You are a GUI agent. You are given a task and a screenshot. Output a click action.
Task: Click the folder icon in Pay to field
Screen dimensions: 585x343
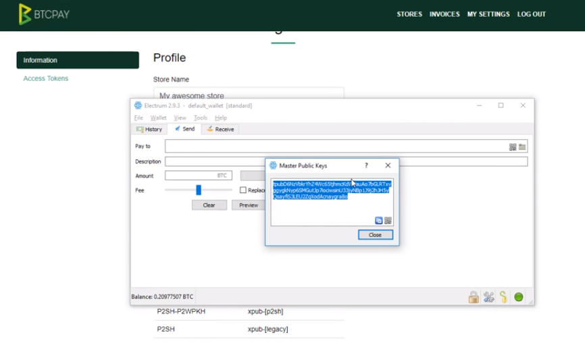[x=522, y=147]
